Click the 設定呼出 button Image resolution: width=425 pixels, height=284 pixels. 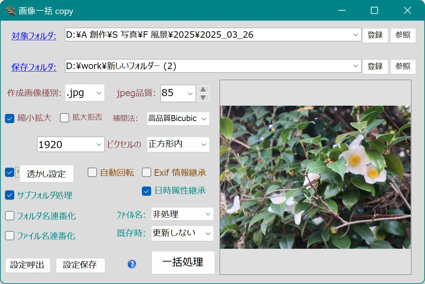(x=28, y=265)
